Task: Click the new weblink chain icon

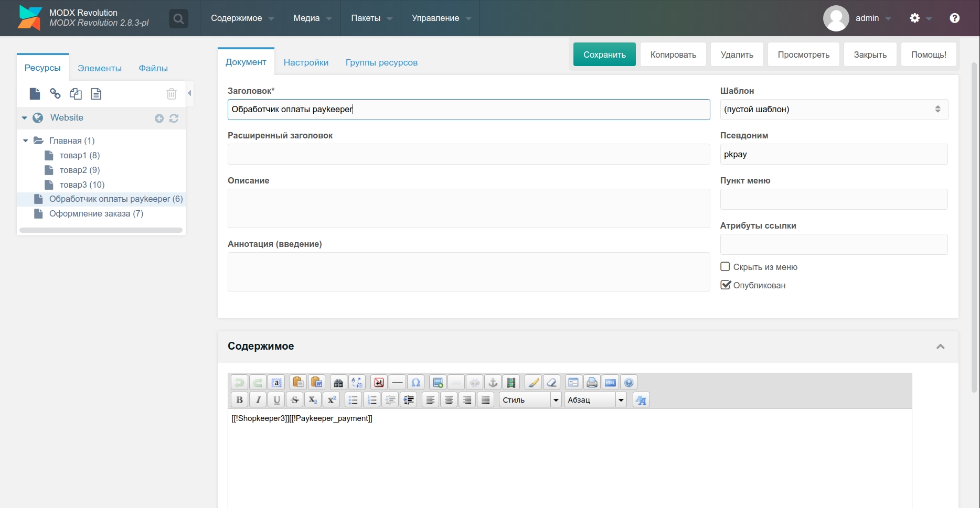Action: [55, 94]
